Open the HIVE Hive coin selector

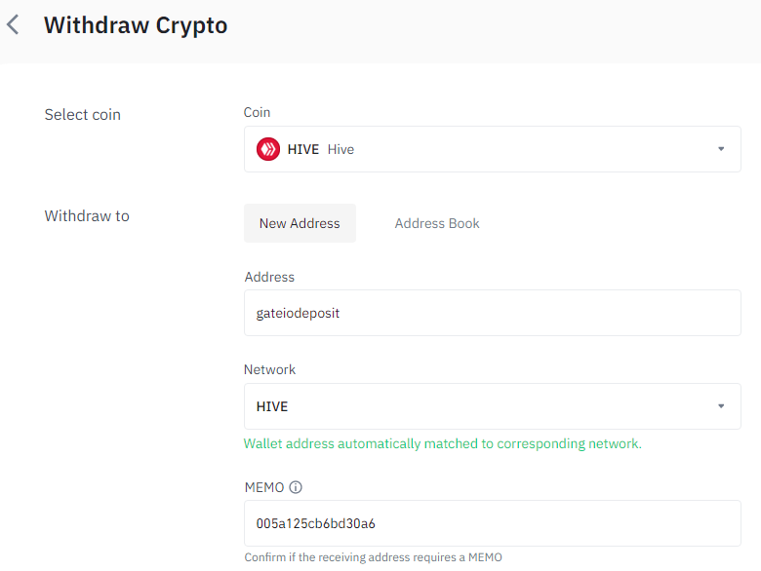click(492, 149)
